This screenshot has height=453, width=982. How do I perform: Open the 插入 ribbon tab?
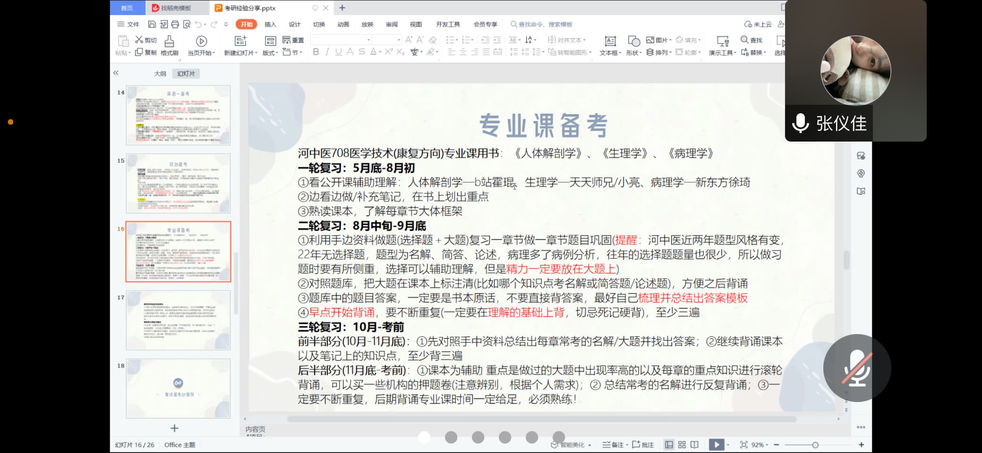click(x=270, y=24)
